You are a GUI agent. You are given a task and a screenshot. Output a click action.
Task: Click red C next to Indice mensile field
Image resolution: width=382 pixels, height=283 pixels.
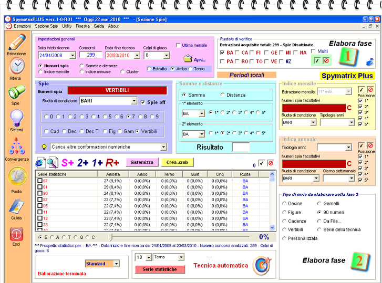pyautogui.click(x=349, y=108)
